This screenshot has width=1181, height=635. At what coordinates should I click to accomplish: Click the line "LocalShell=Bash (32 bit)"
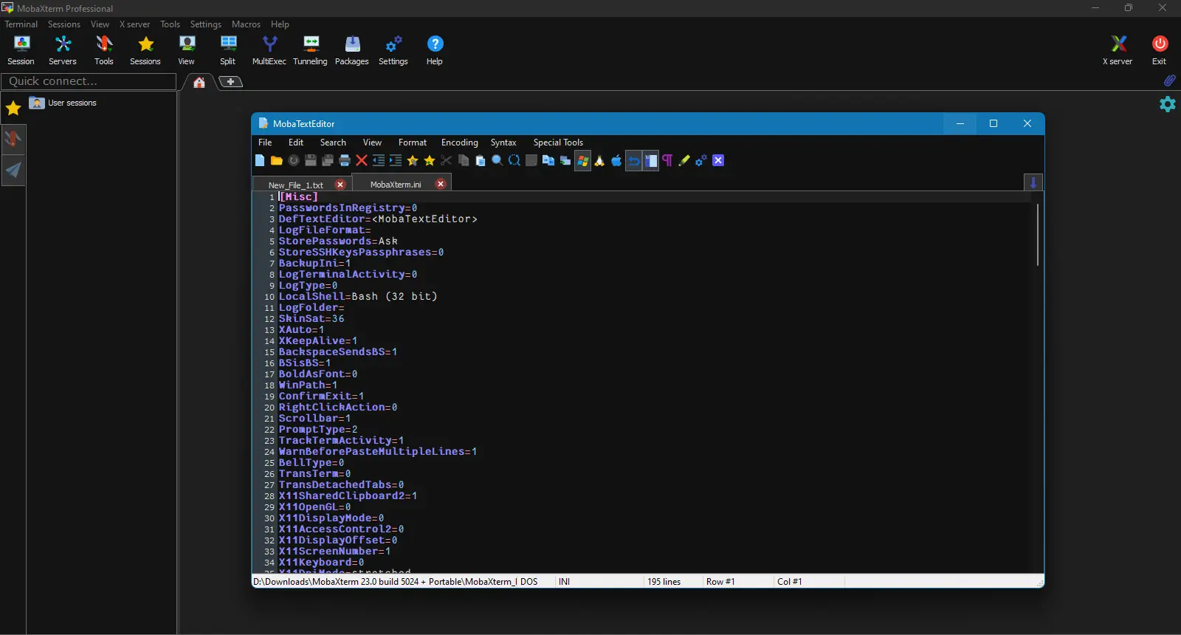coord(358,297)
